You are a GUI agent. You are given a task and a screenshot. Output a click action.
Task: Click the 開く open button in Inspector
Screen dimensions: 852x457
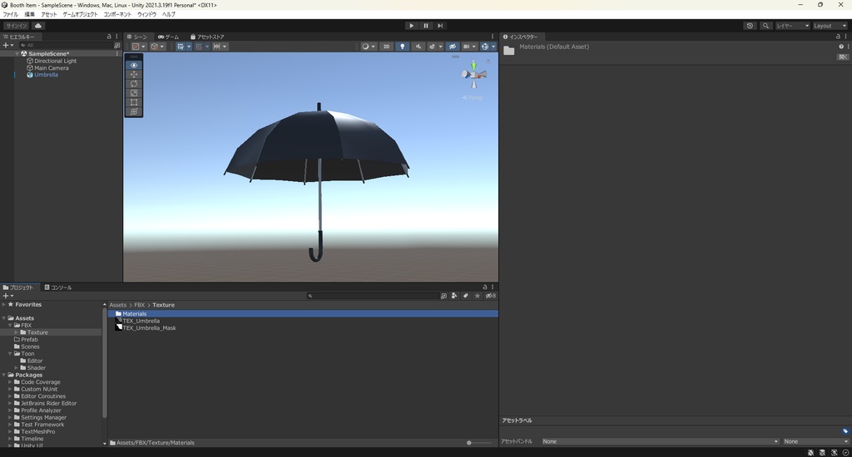click(x=843, y=57)
